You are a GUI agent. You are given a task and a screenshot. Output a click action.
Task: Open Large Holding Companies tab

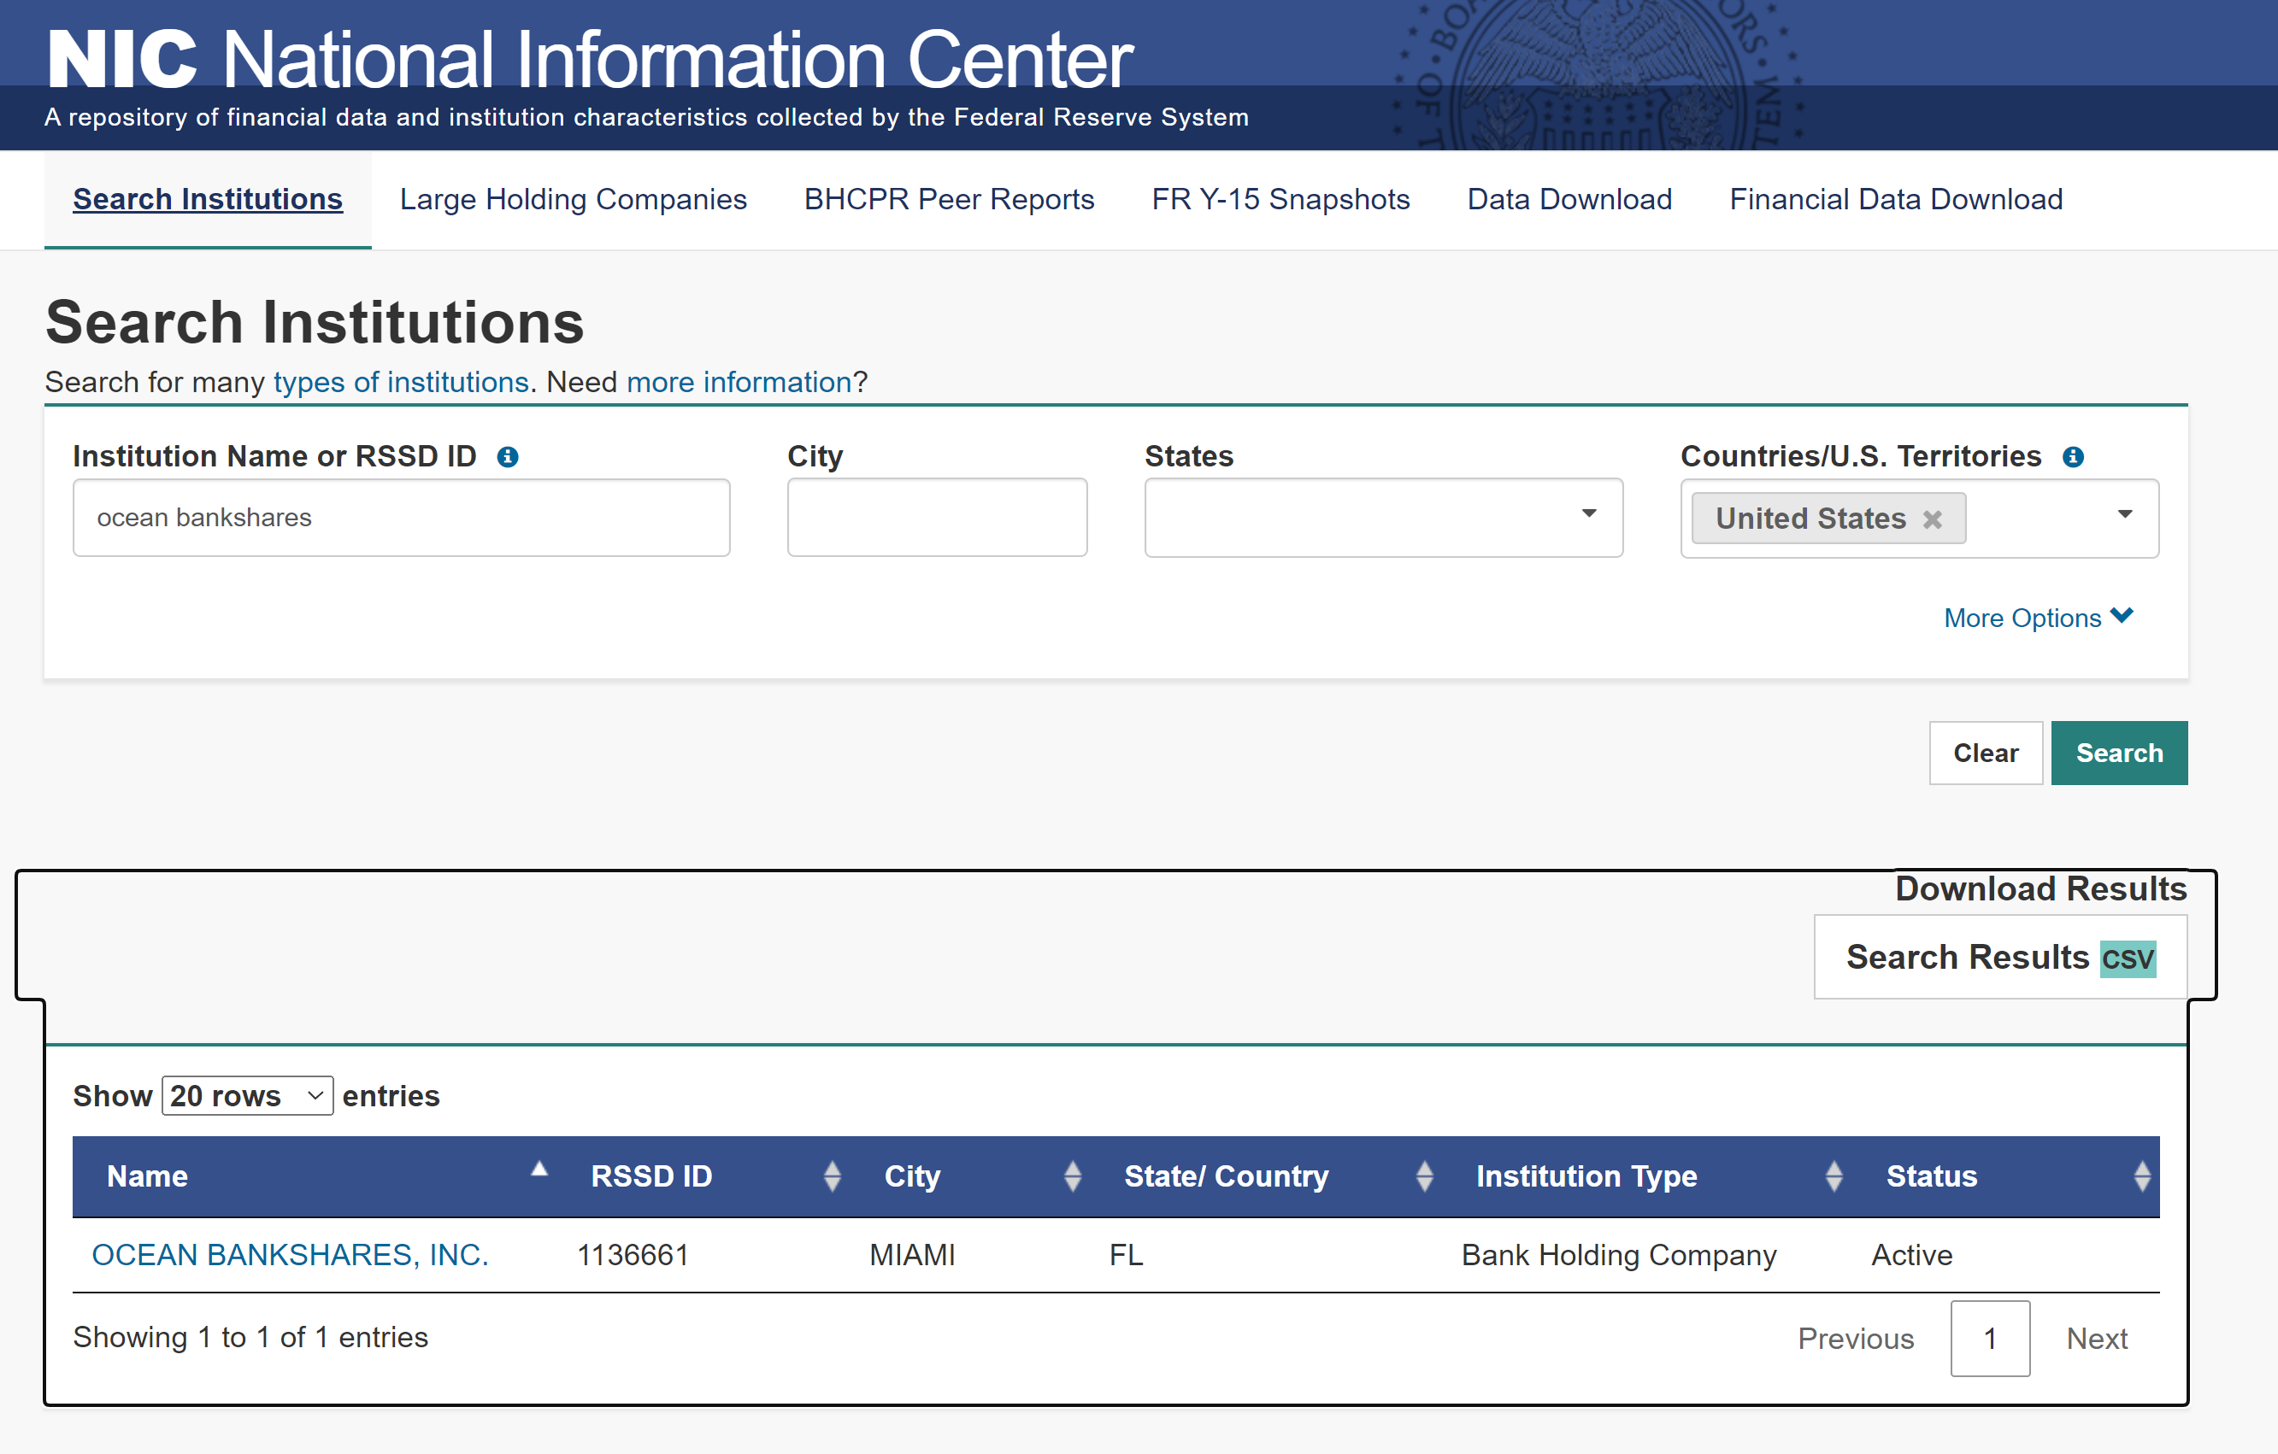pyautogui.click(x=573, y=199)
